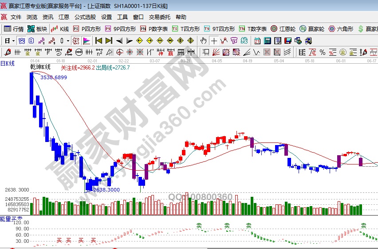378x249 pixels.
Task: Open the 交易委托 menu
Action: [159, 17]
